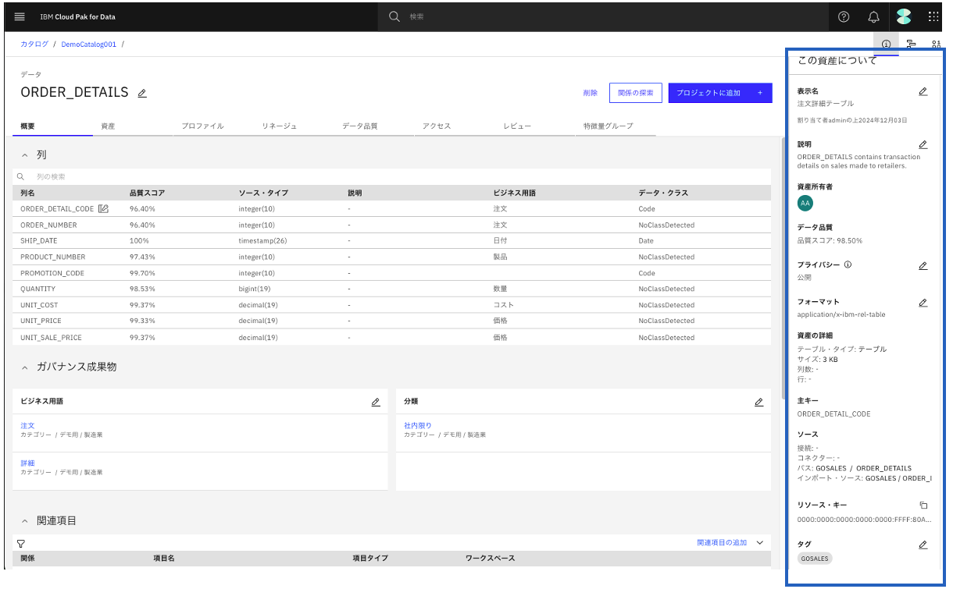Screen dimensions: 953x589
Task: Edit the business terms list
Action: tap(376, 402)
